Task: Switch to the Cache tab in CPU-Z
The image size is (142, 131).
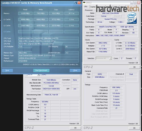Action: pyautogui.click(x=93, y=7)
